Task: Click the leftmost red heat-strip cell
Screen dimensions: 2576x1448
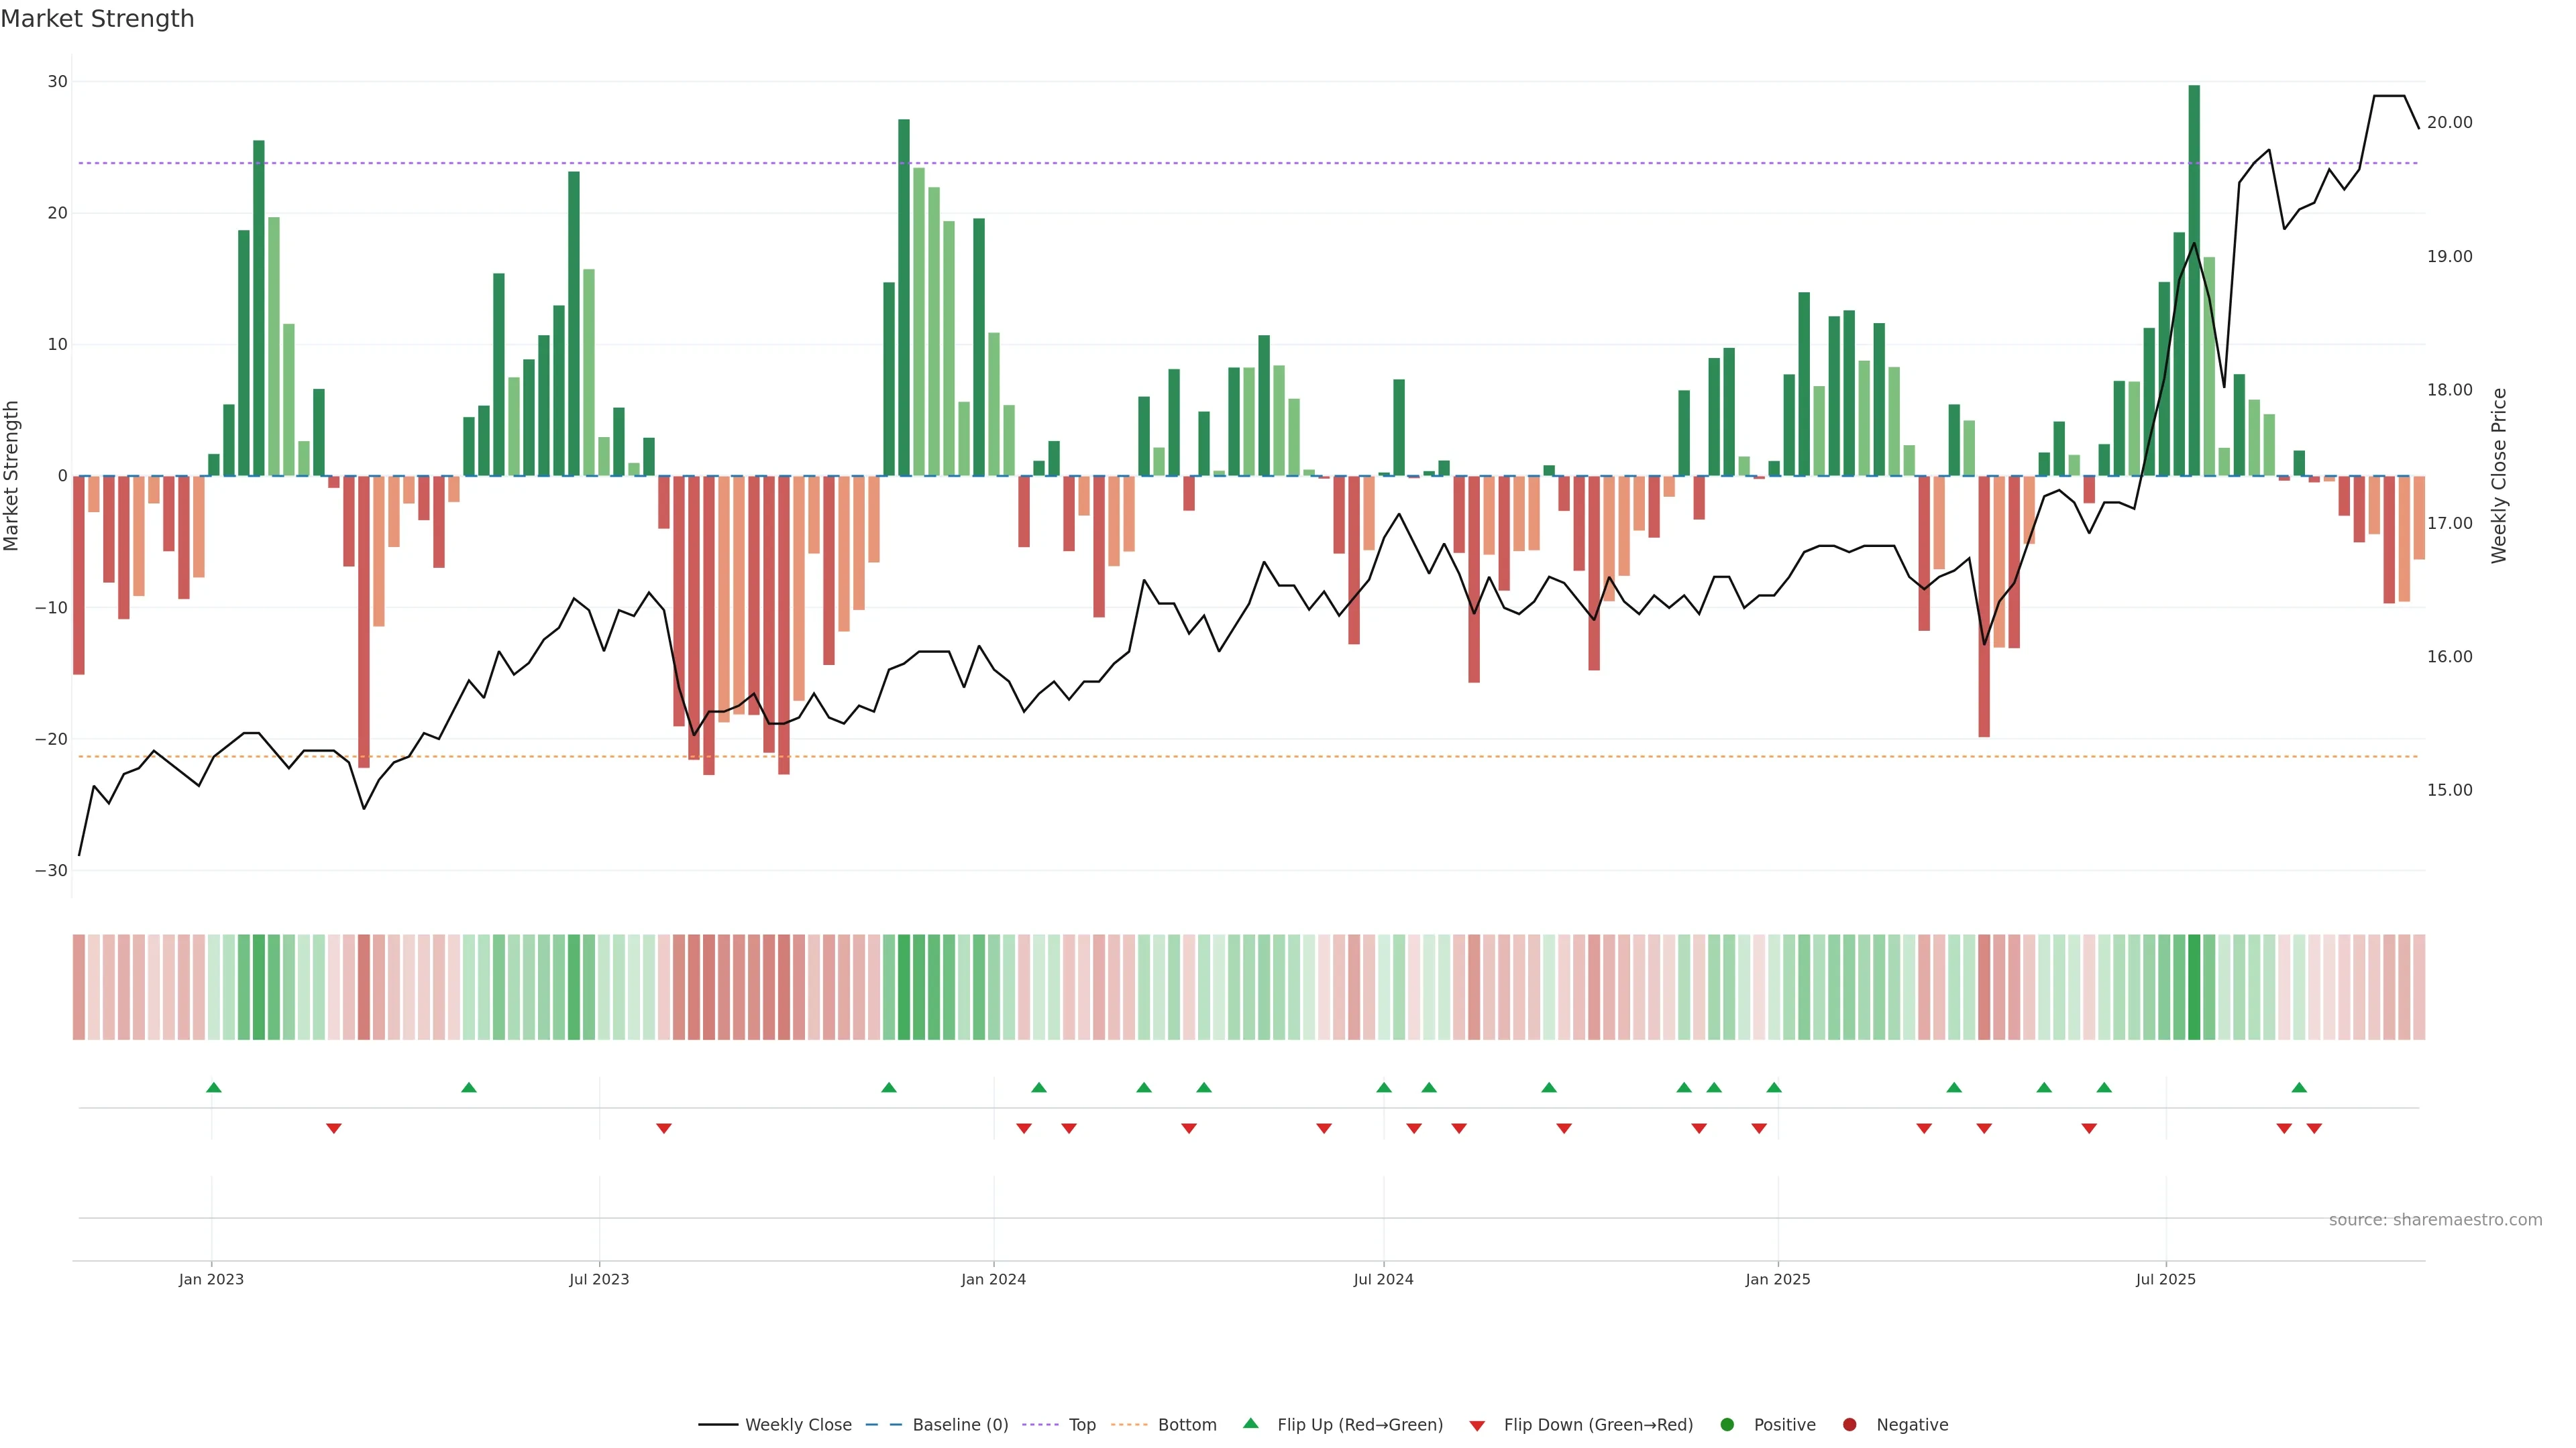Action: pyautogui.click(x=79, y=987)
